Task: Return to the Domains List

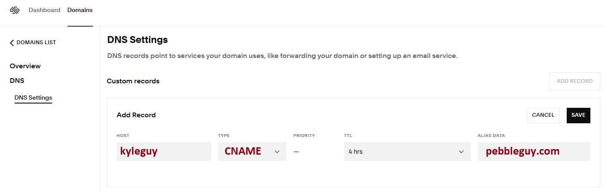Action: pos(36,43)
